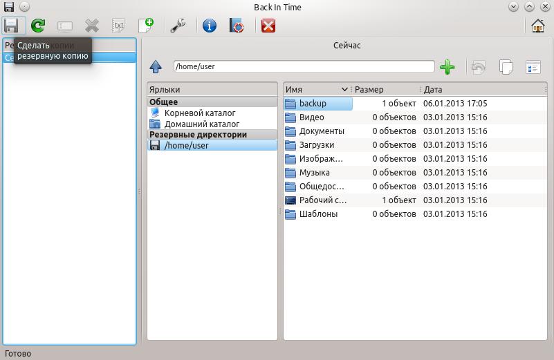Select the highlighted snapshot list row

click(x=69, y=57)
